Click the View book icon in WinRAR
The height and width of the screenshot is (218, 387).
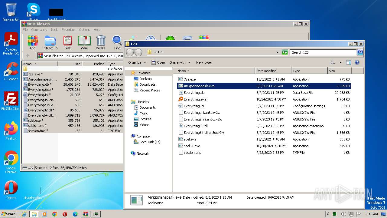coord(84,42)
